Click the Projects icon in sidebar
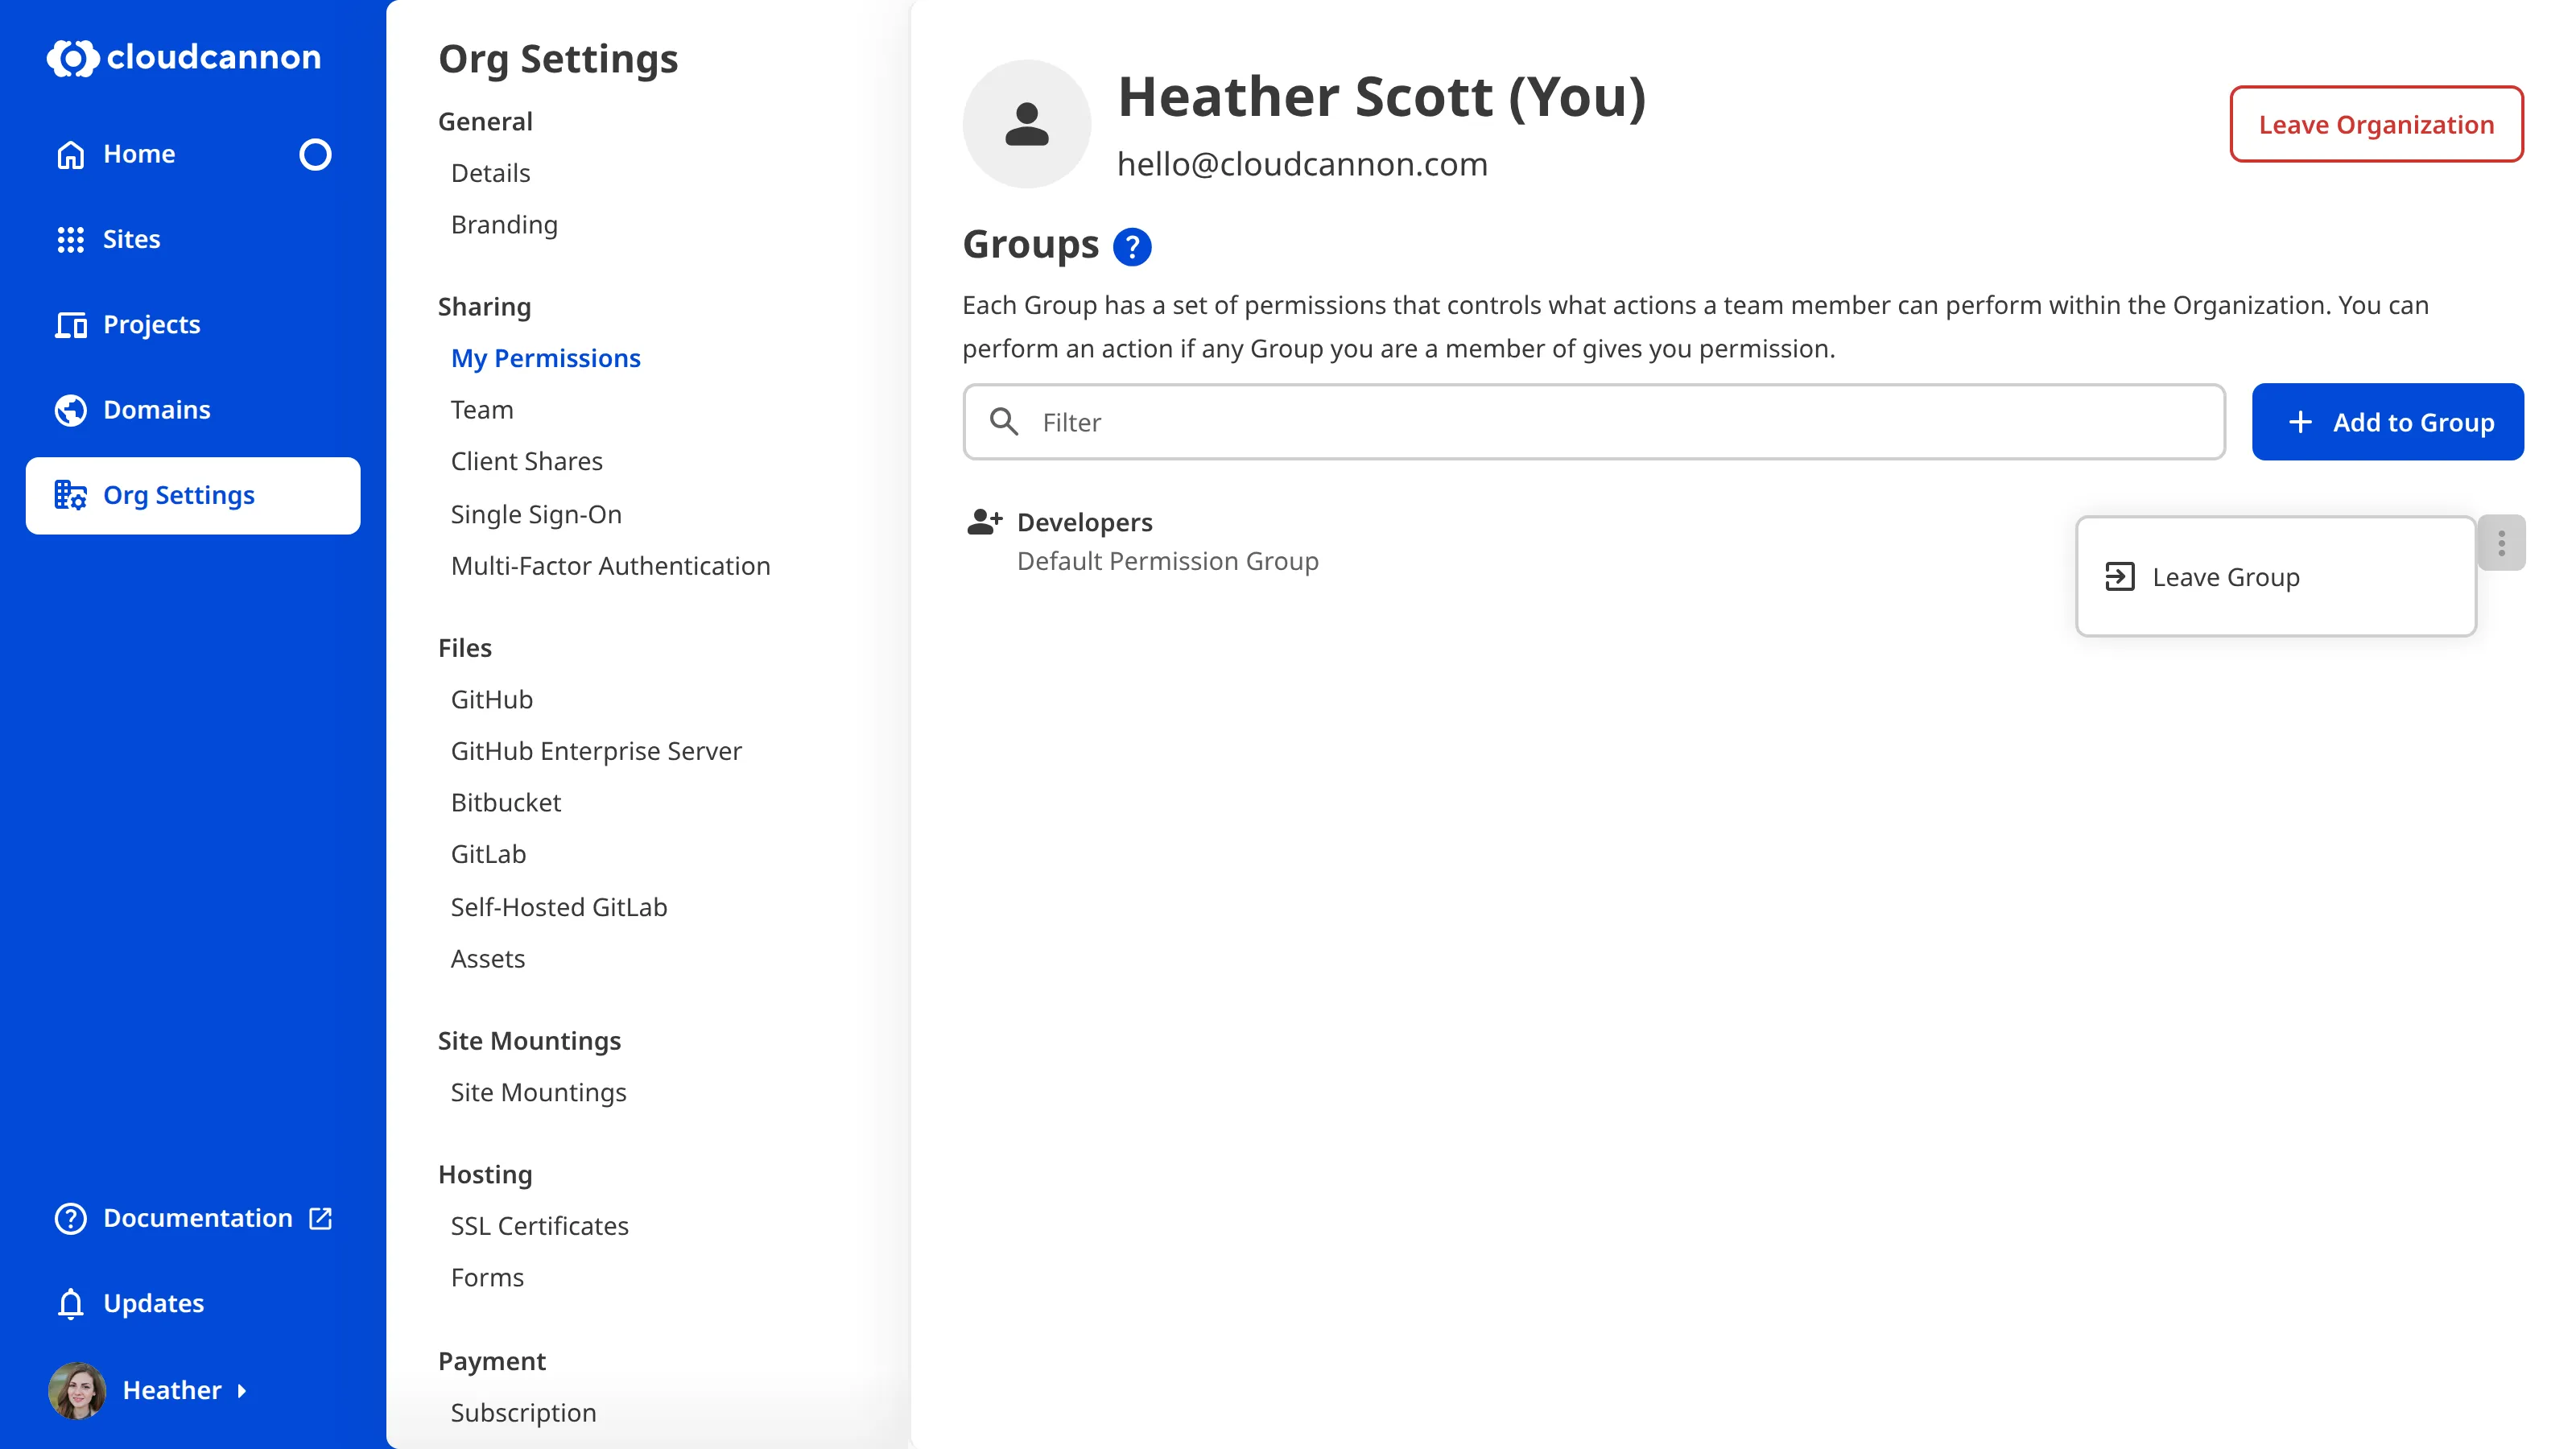Screen dimensions: 2576x1449 pos(71,325)
